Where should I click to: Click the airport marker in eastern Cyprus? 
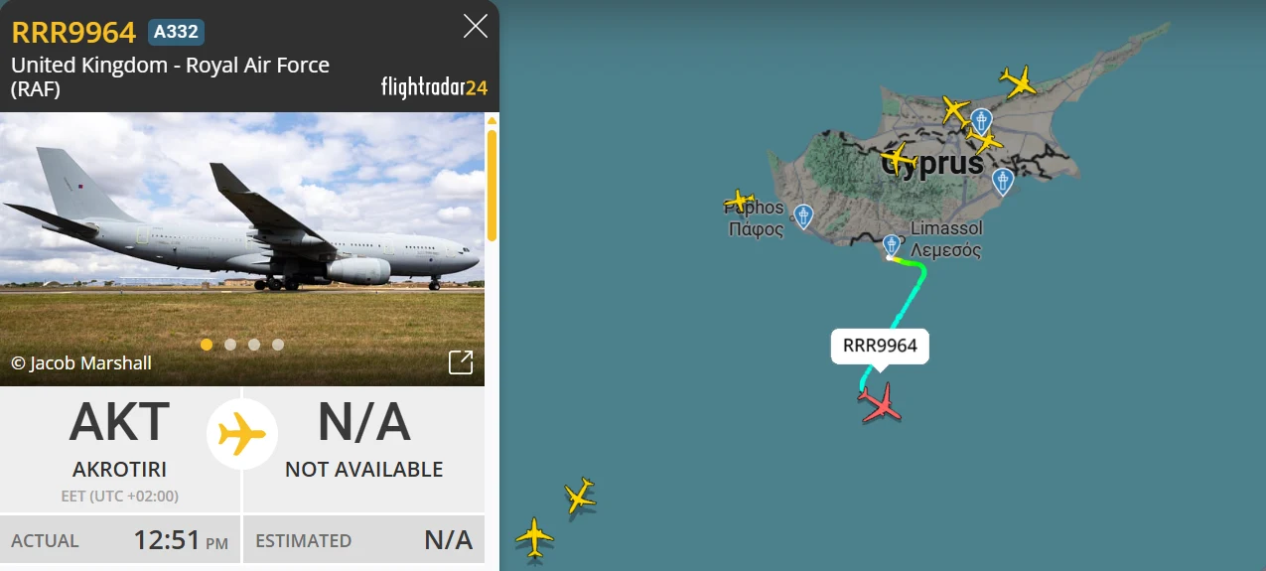[x=1003, y=181]
